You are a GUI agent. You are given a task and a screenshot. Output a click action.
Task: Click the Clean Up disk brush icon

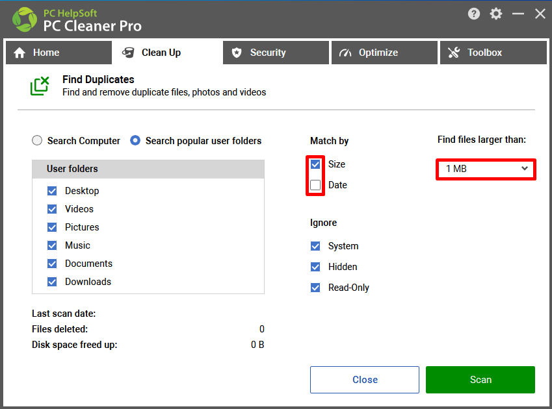128,53
